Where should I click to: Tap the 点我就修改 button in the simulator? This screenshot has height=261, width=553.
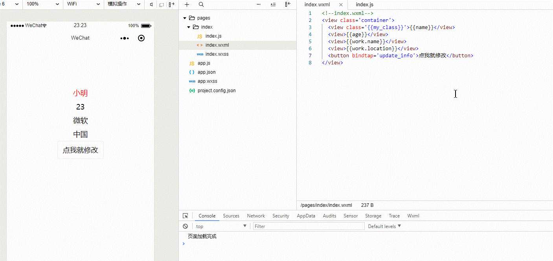pos(81,150)
